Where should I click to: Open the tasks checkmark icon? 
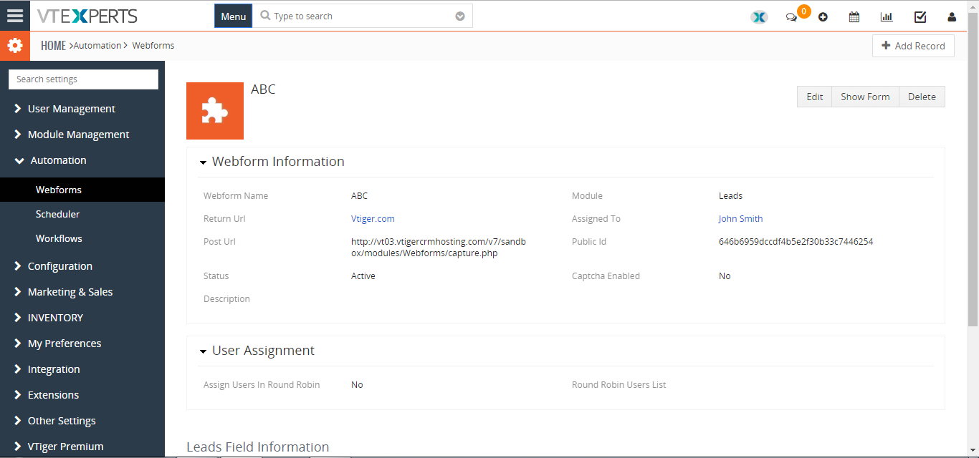920,17
